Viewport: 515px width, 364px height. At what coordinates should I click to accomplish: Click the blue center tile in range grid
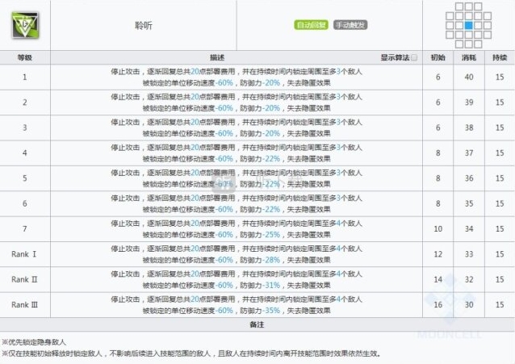pyautogui.click(x=469, y=25)
